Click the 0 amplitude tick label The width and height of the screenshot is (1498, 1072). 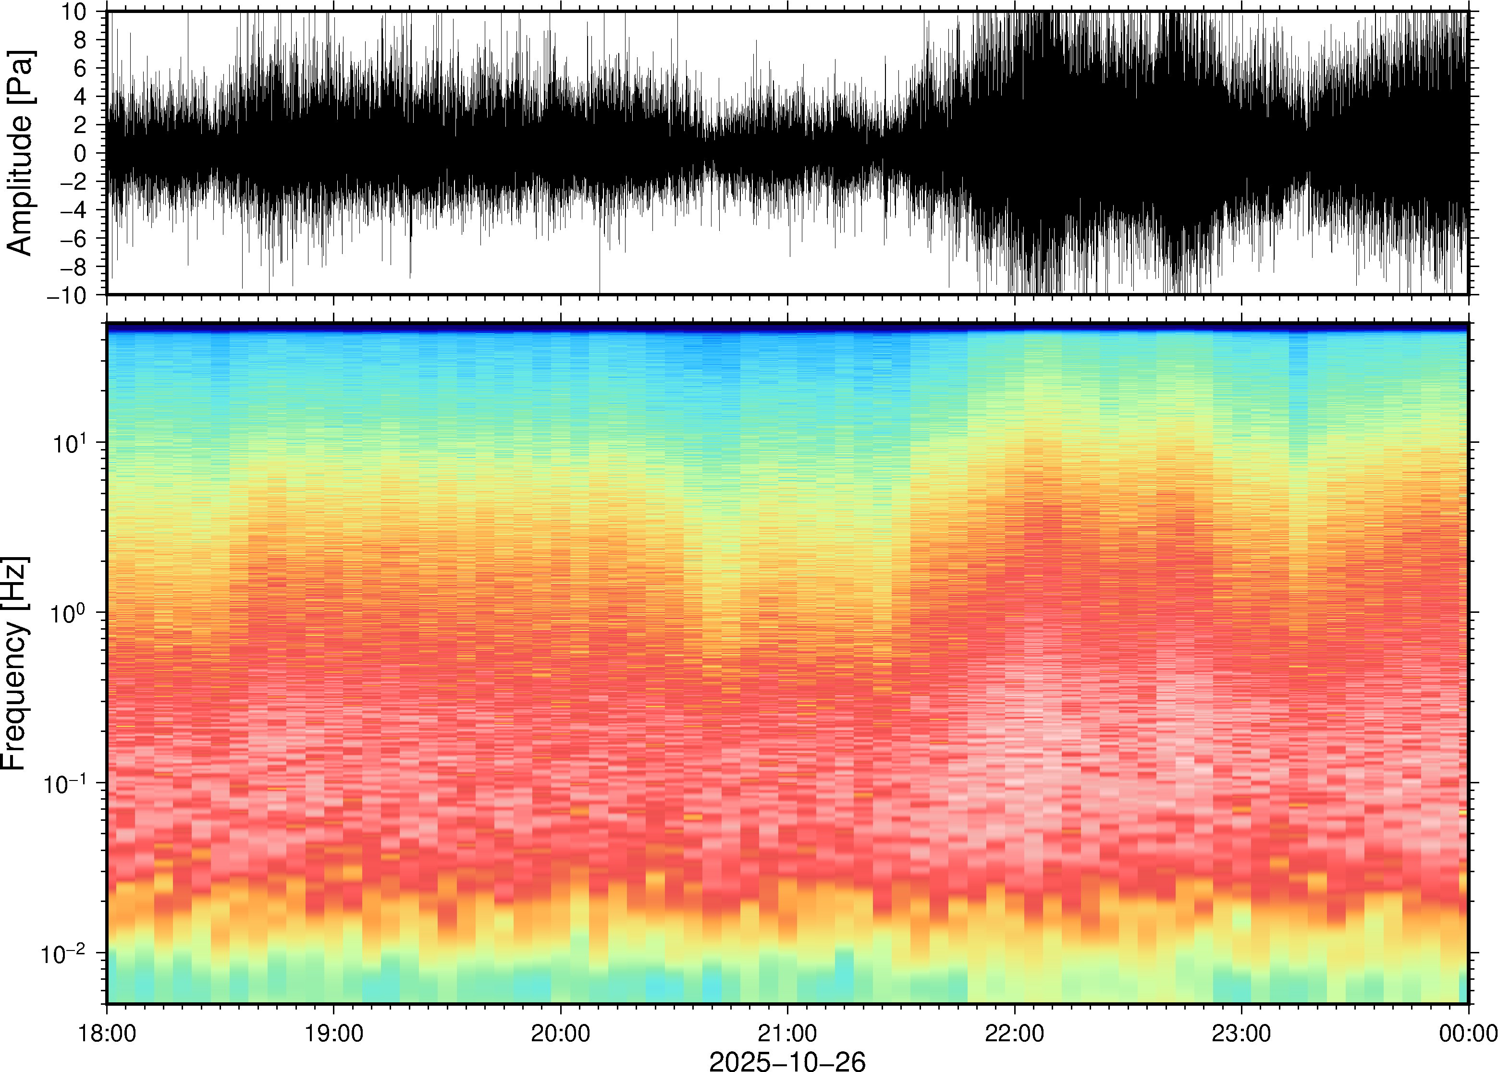(81, 153)
